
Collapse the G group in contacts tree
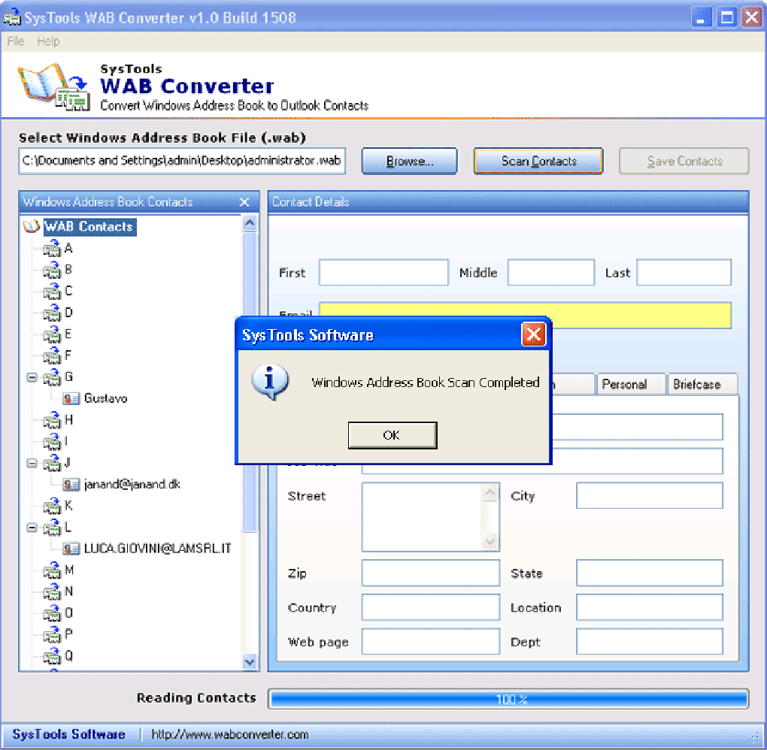tap(32, 377)
